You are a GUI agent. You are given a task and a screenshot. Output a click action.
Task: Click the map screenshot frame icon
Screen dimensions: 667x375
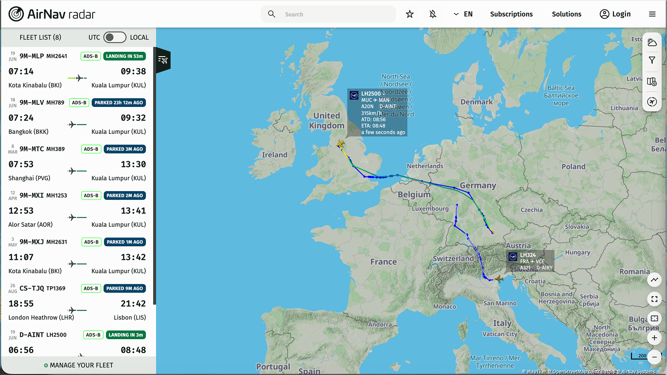point(654,318)
